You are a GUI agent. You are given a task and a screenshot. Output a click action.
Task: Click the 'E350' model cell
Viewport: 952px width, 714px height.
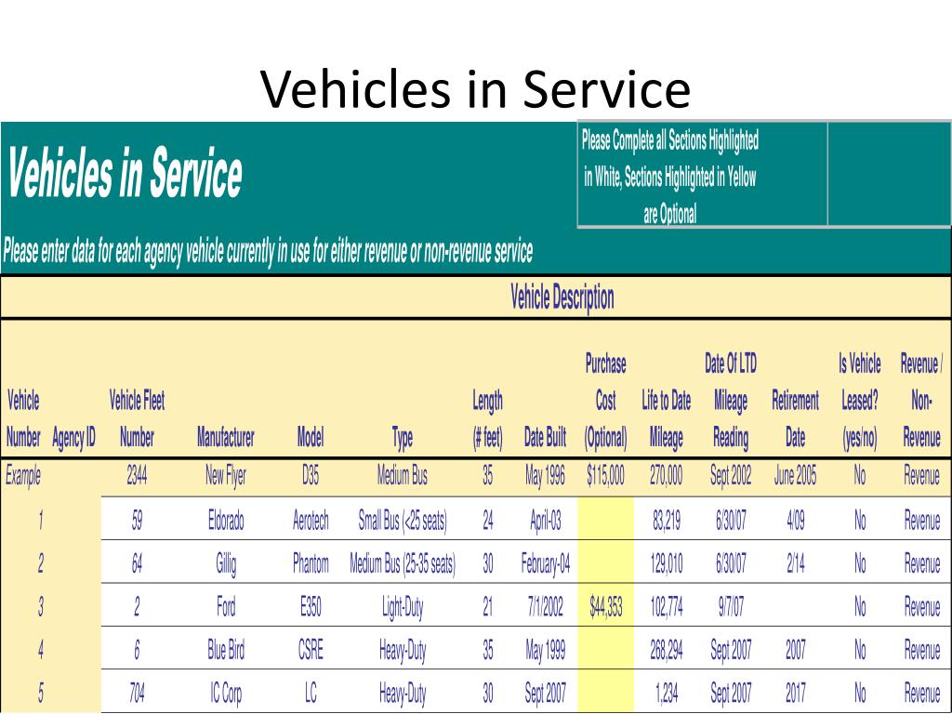pyautogui.click(x=311, y=606)
